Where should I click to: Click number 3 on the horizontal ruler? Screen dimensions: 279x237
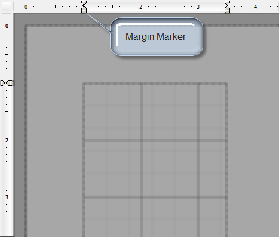coord(198,7)
